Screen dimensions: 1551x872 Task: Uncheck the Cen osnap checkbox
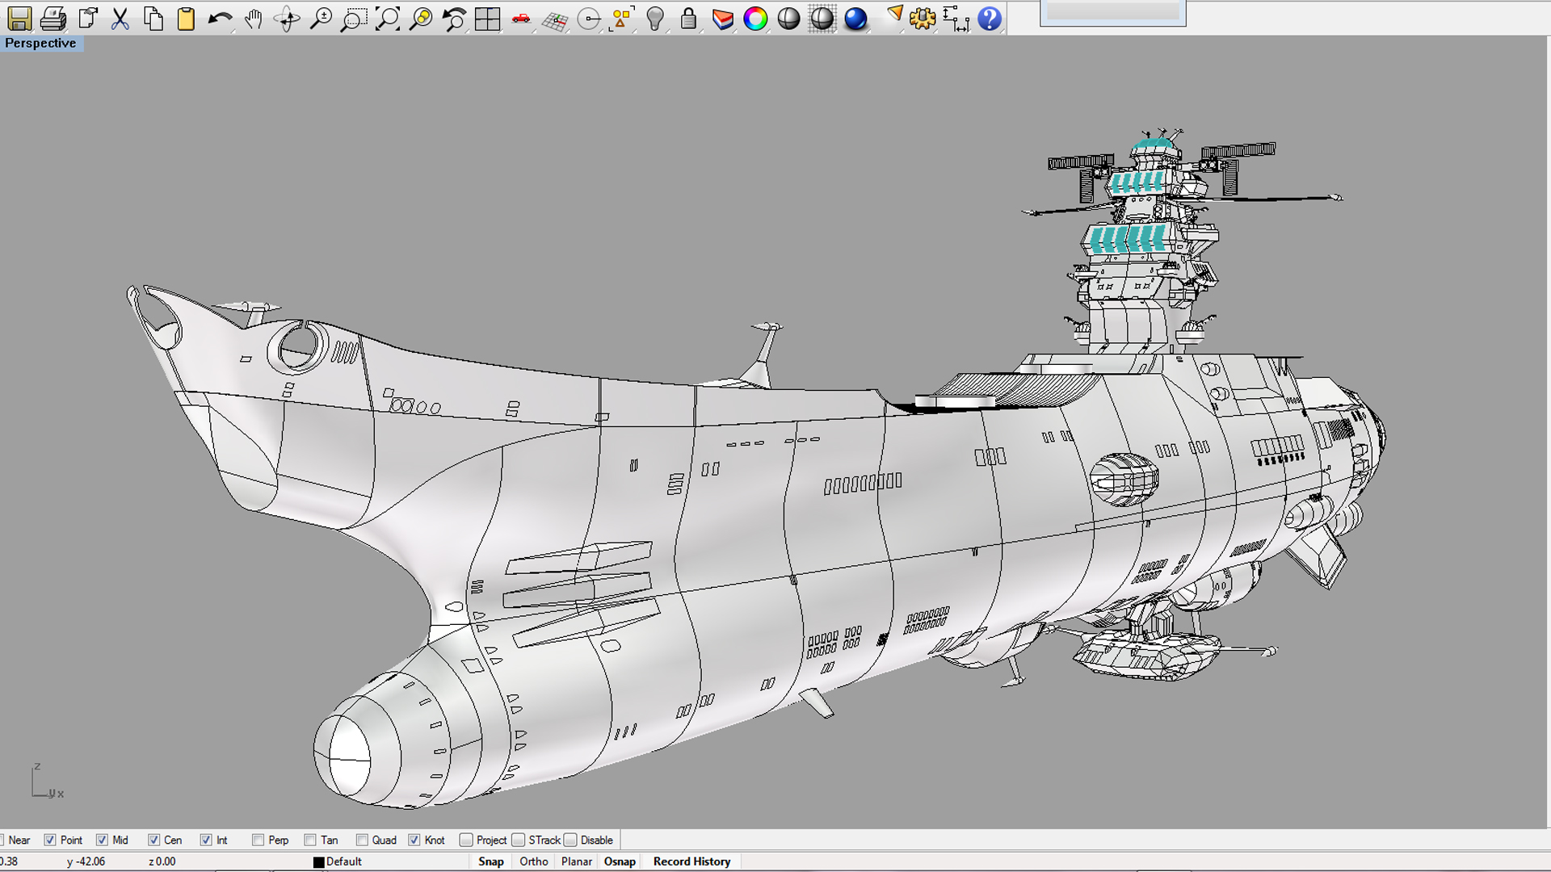click(153, 840)
